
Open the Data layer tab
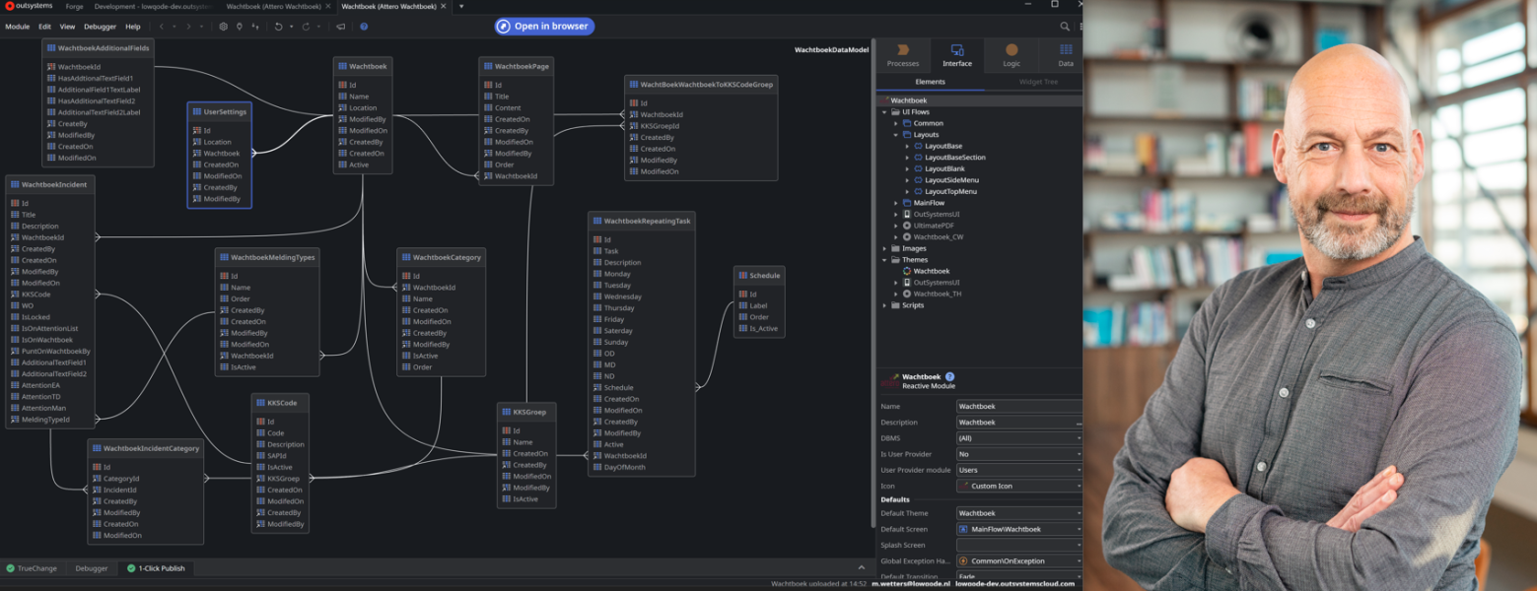point(1065,55)
